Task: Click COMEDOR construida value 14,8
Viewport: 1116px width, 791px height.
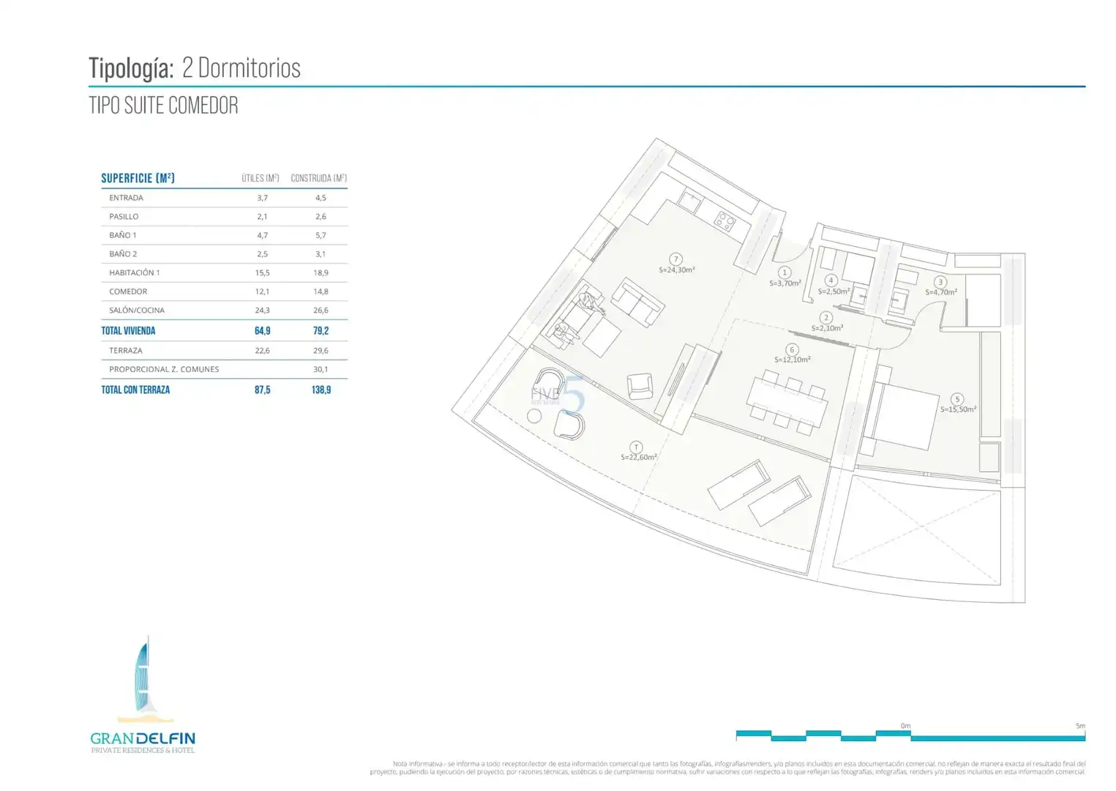Action: 321,291
